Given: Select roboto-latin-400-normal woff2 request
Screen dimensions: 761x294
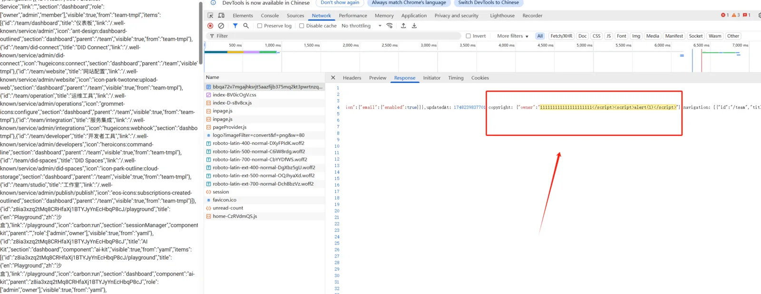Looking at the screenshot, I should 264,143.
